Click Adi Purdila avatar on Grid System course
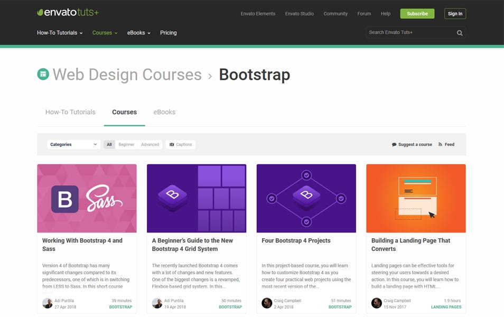 coord(157,303)
